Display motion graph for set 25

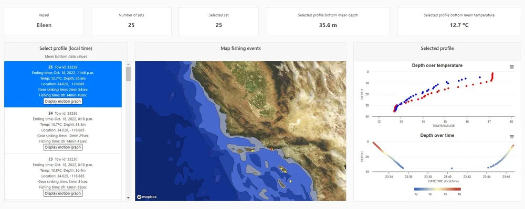[63, 101]
